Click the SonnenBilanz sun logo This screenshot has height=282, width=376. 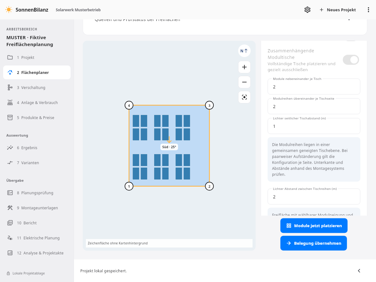pyautogui.click(x=9, y=10)
